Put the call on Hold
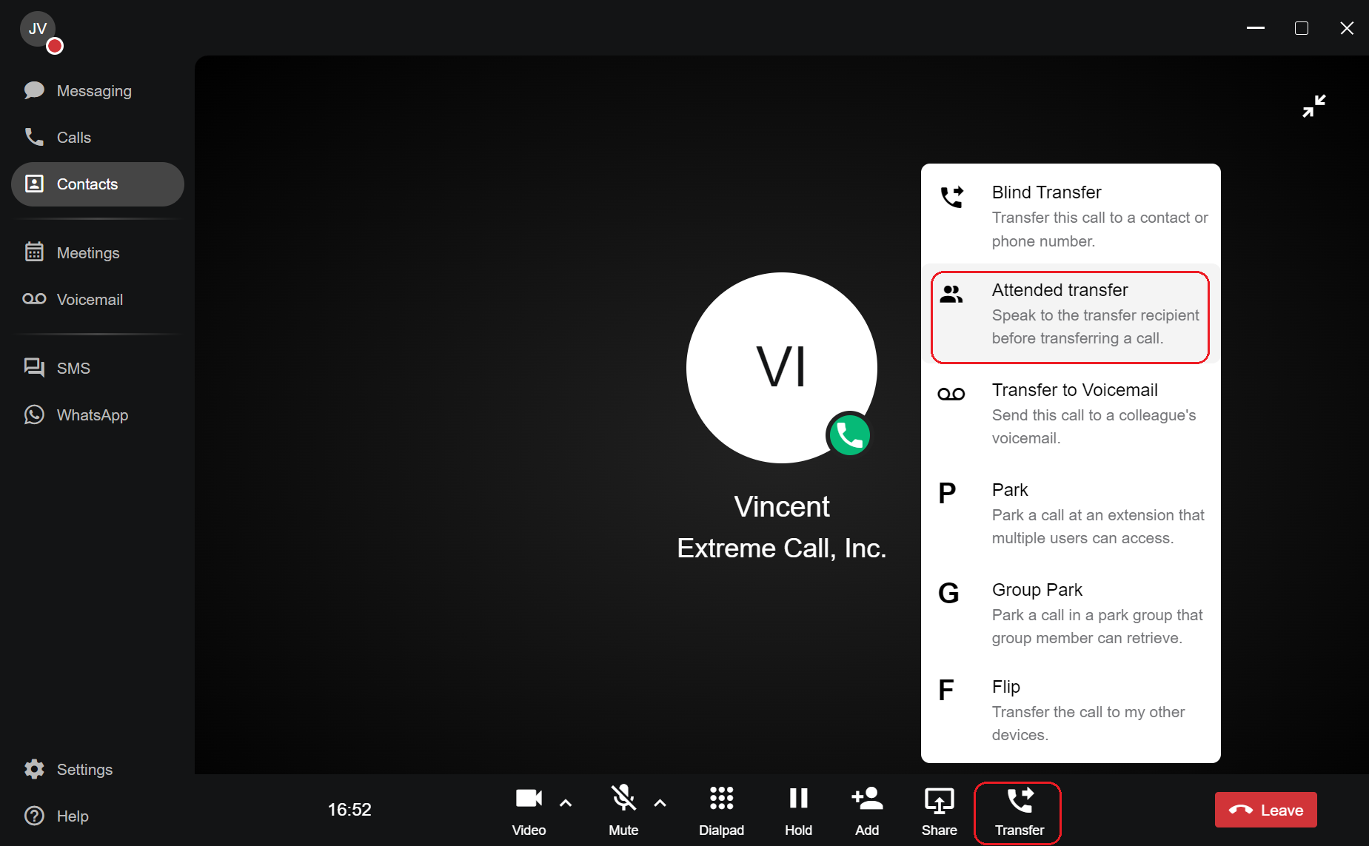Screen dimensions: 1369x846 pos(798,810)
